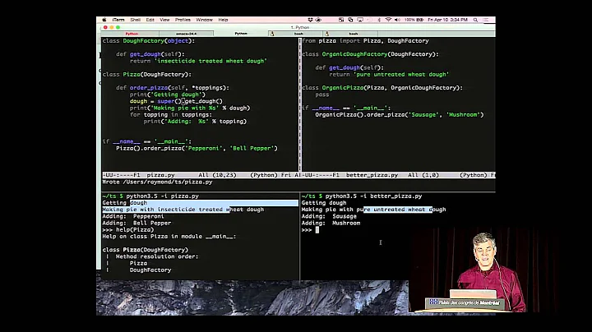
Task: Switch to the emacs-24.4 tab
Action: [x=186, y=34]
